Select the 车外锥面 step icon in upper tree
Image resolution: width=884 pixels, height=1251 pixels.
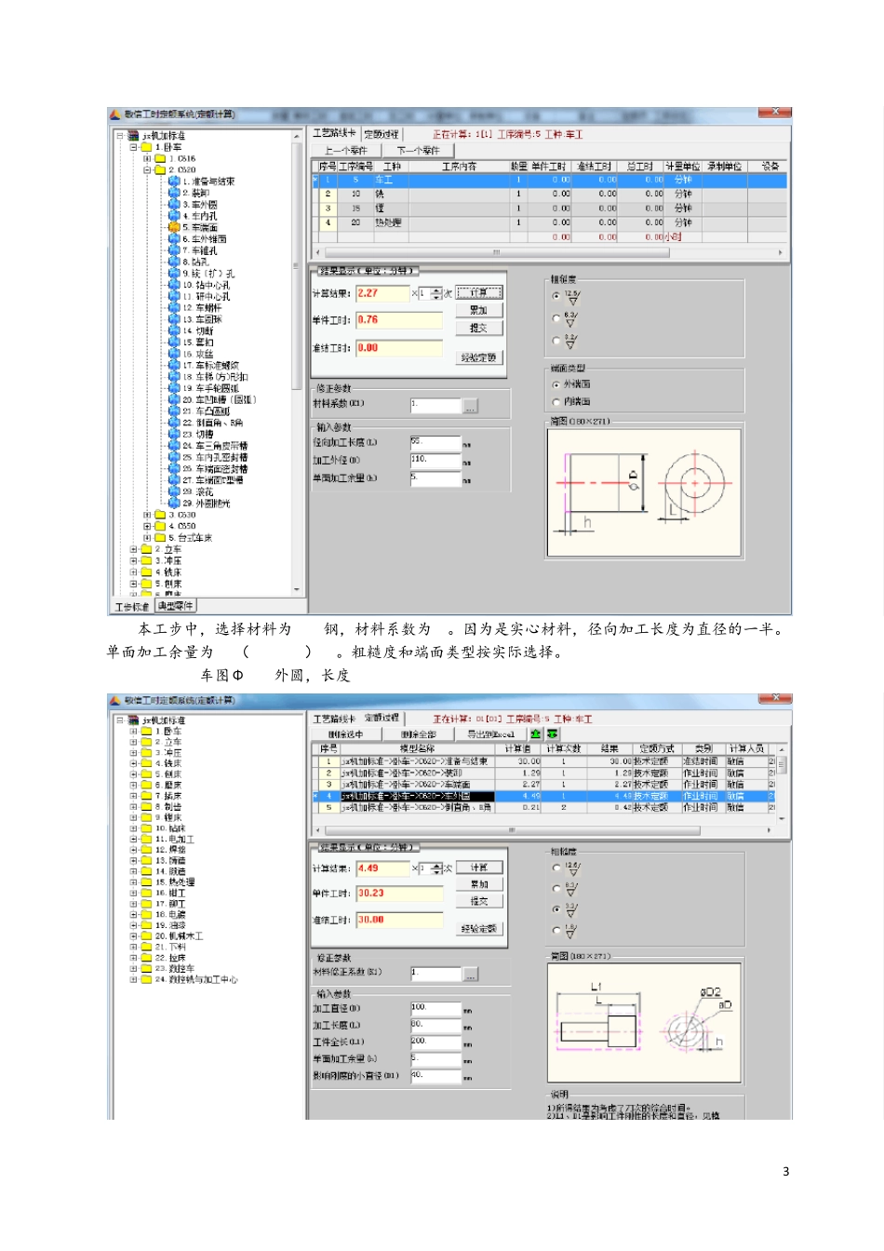pyautogui.click(x=174, y=238)
